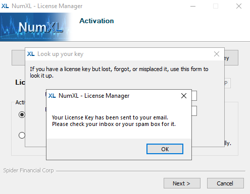
Task: Close the main NumXL License Manager window
Action: pos(239,6)
